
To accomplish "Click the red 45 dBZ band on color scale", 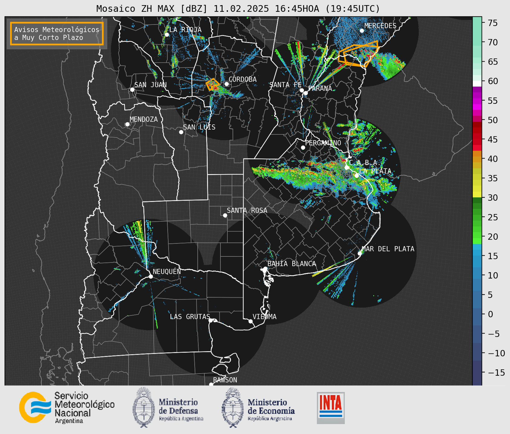I will coord(477,139).
